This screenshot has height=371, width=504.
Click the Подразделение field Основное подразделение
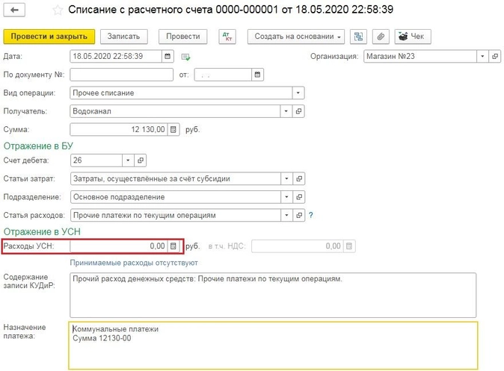click(176, 197)
